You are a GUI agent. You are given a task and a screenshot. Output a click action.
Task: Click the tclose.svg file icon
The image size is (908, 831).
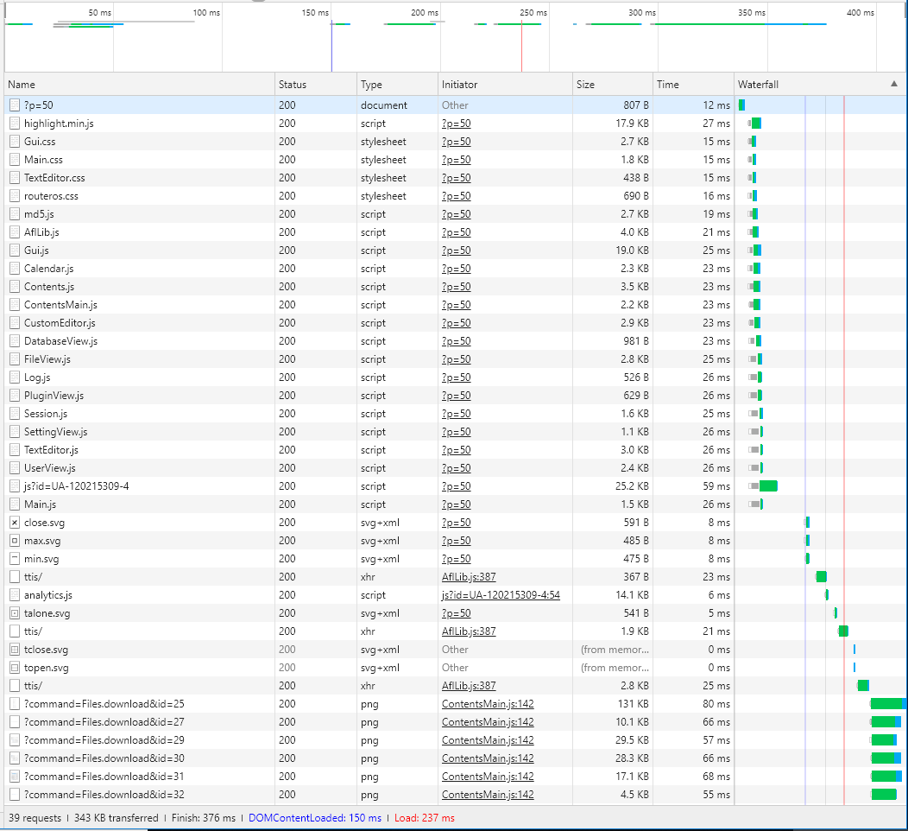15,650
